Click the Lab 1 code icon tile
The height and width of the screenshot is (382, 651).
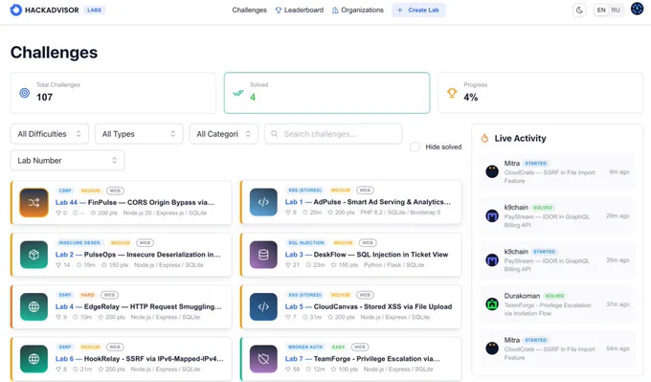pos(263,202)
